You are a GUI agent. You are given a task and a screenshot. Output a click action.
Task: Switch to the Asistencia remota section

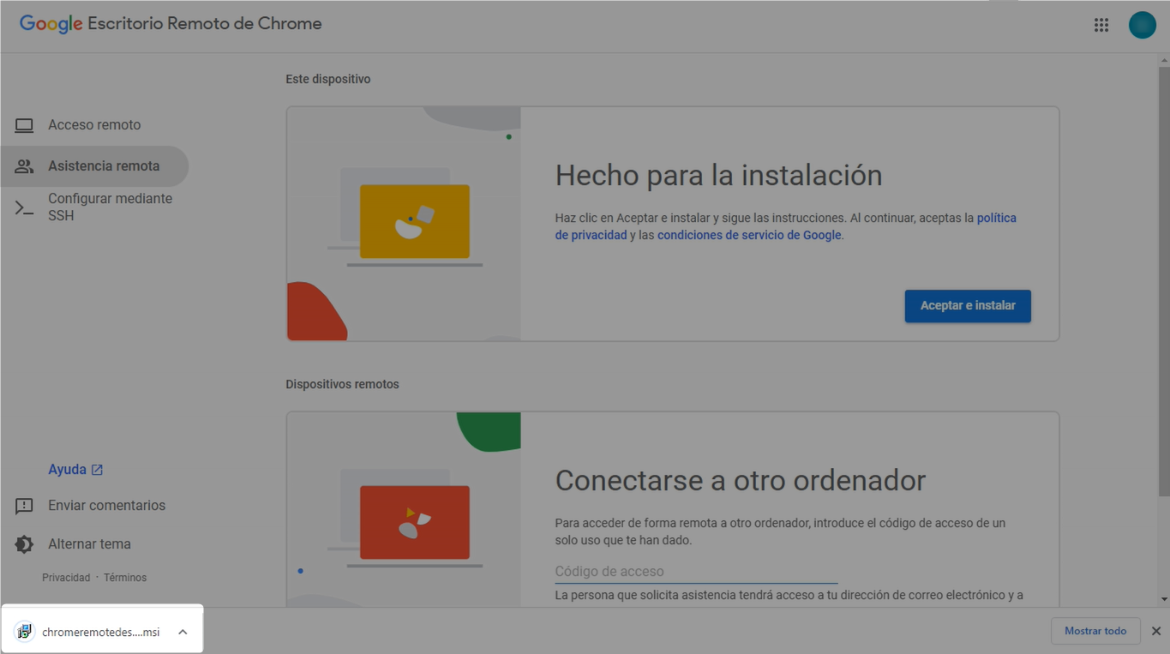(103, 166)
